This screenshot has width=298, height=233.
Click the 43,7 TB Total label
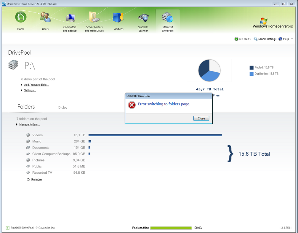click(x=210, y=89)
